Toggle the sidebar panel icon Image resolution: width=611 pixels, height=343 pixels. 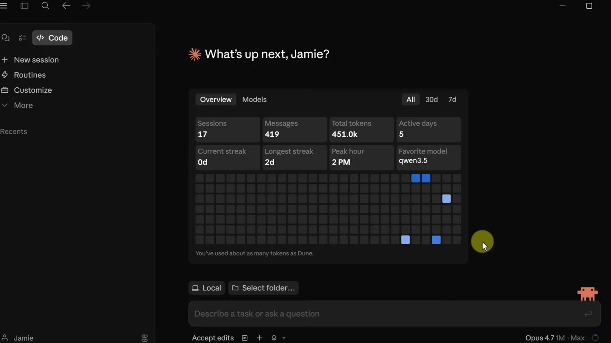pyautogui.click(x=24, y=6)
